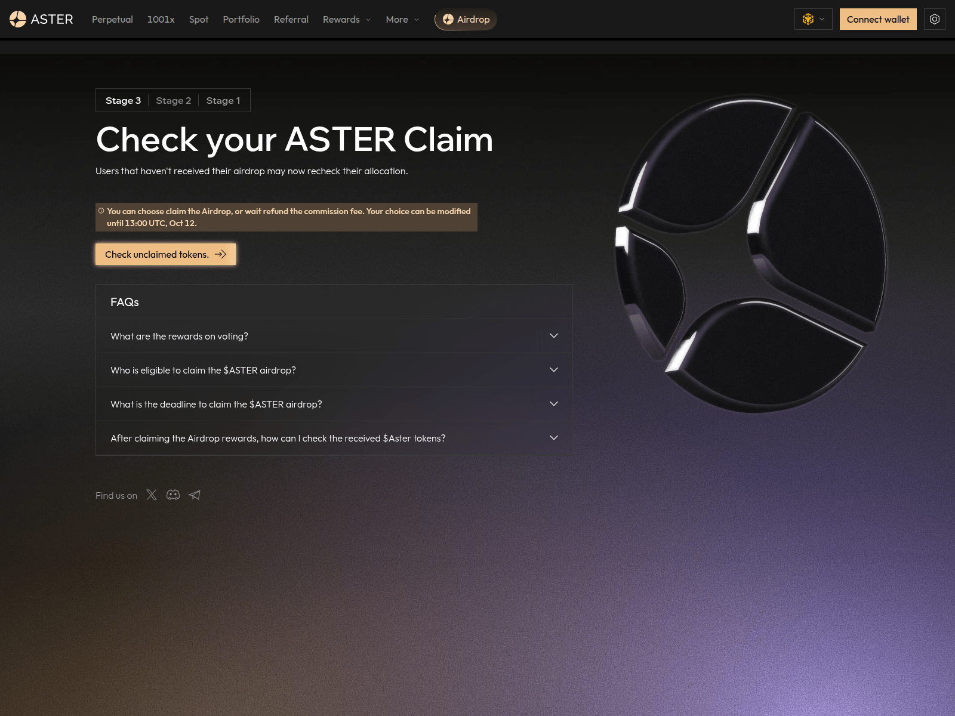Viewport: 955px width, 716px height.
Task: Go to Perpetual trading page
Action: (x=112, y=19)
